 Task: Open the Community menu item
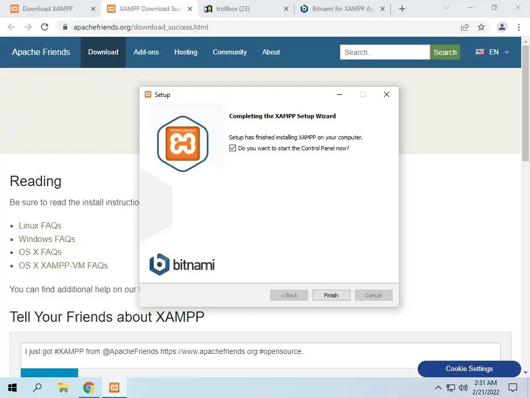pos(229,52)
